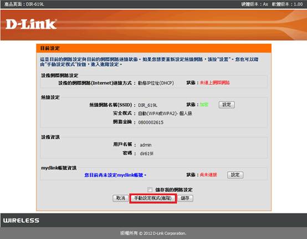307x239 pixels.
Task: Click the D-Link logo in header
Action: tap(31, 24)
